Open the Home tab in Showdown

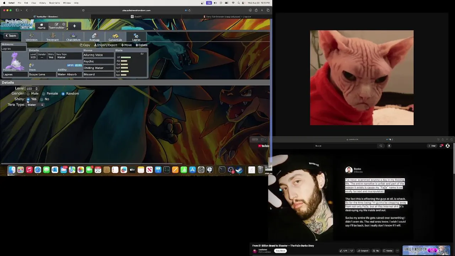42,26
